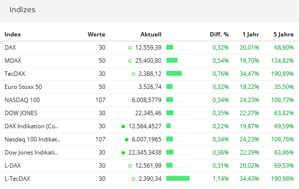Click the current value 6.008,5779
The width and height of the screenshot is (299, 189).
coord(147,100)
